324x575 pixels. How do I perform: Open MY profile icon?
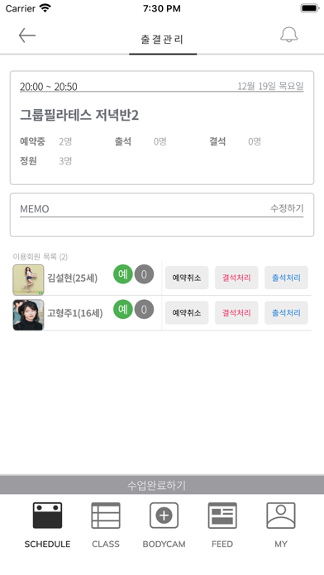[x=281, y=516]
